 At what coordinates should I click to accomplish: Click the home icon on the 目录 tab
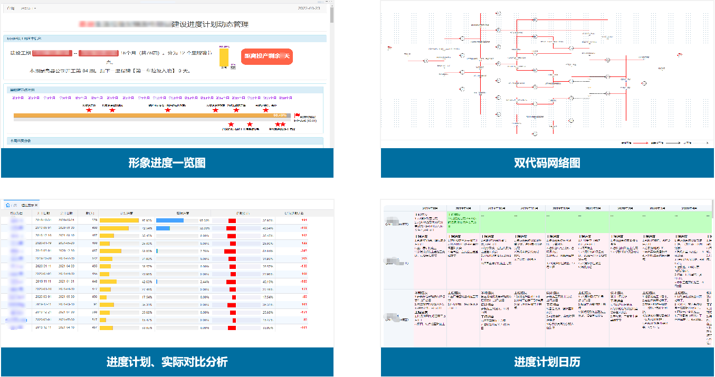[7, 205]
